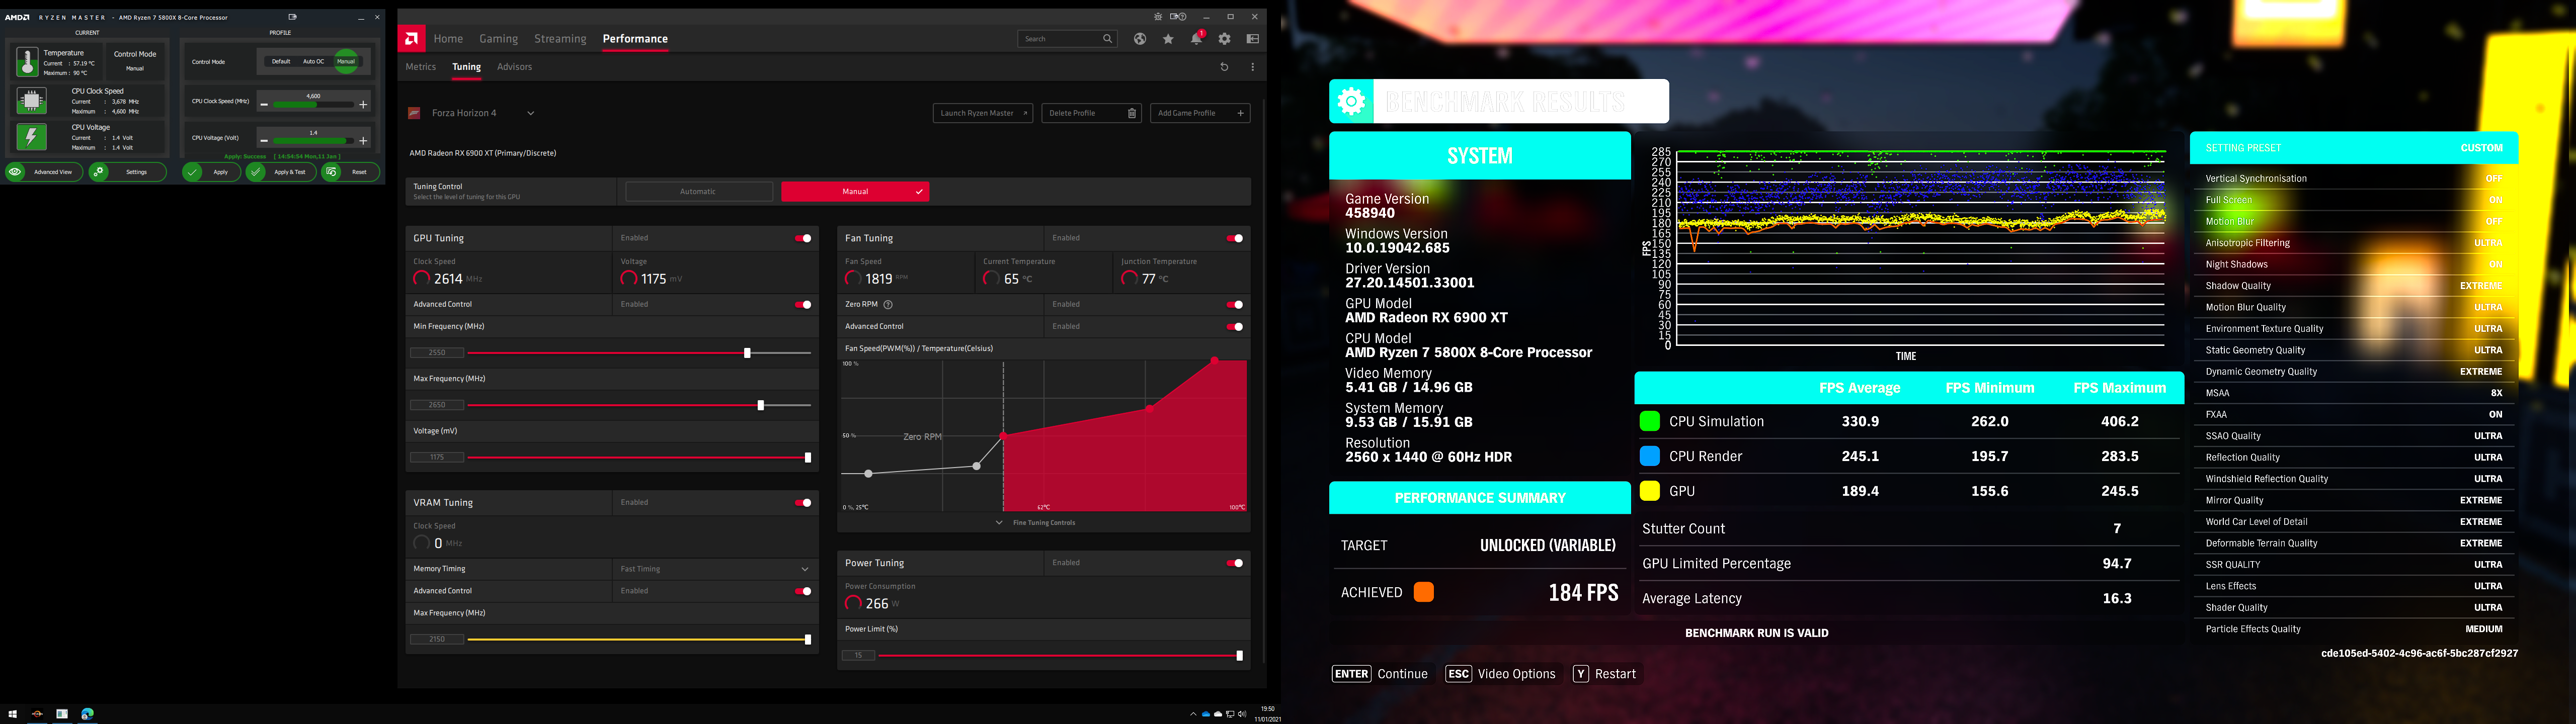Screen dimensions: 2576x724
Task: Select Manual control mode in Ryzen Master
Action: (x=346, y=61)
